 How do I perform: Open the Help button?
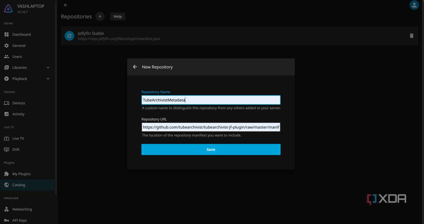(118, 16)
